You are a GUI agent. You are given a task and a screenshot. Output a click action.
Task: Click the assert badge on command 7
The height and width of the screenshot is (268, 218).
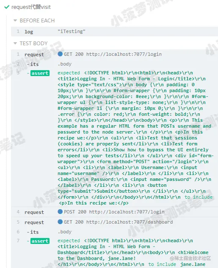click(40, 241)
